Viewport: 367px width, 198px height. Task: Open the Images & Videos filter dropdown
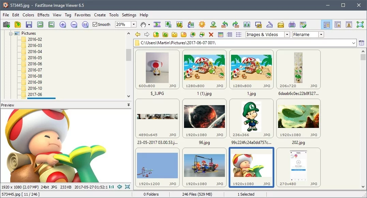[287, 35]
